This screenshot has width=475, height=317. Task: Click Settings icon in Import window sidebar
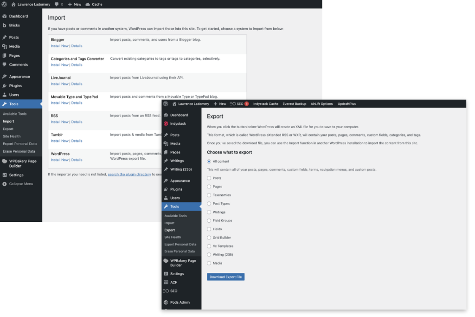click(x=5, y=175)
